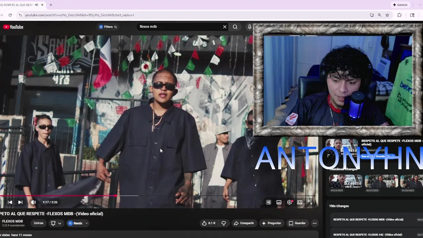Screen dimensions: 423x238
Task: Click current video thumbnail in vidIQ panel
Action: click(342, 148)
